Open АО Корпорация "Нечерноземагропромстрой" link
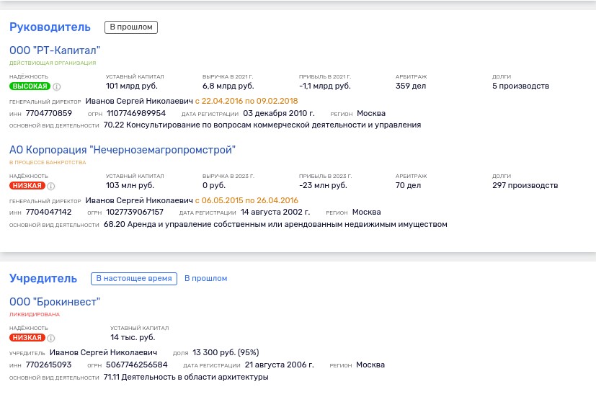The width and height of the screenshot is (596, 402). [122, 150]
